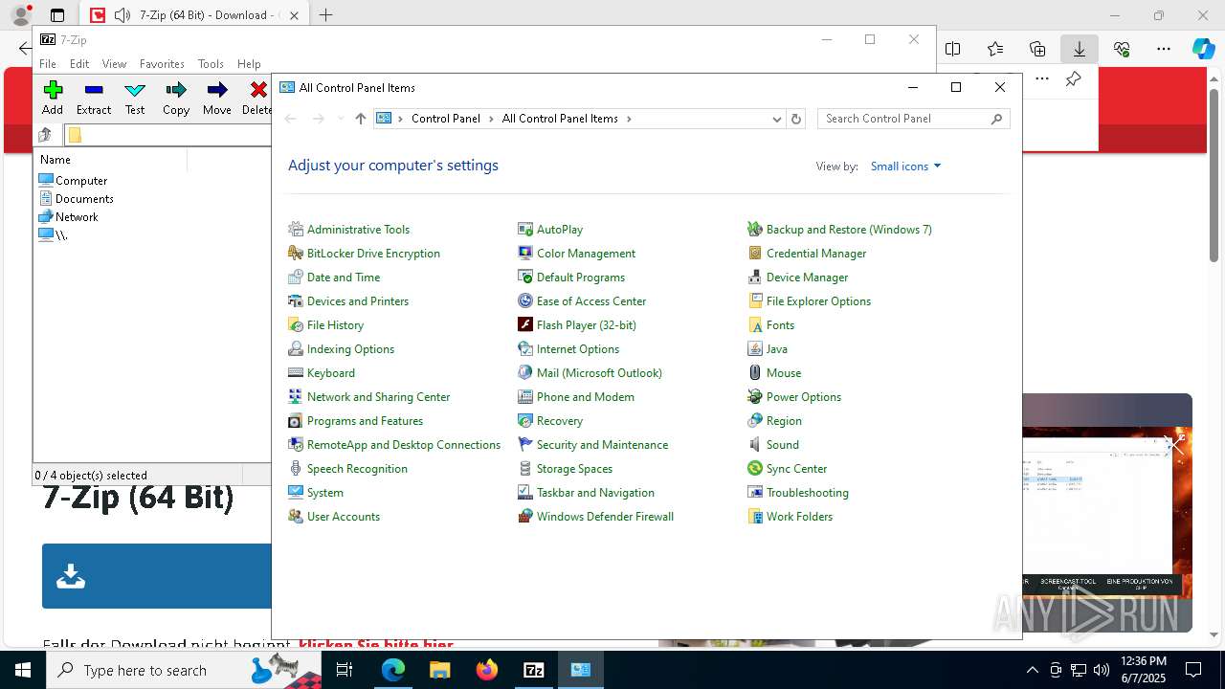Click the taskbar search box
This screenshot has width=1225, height=689.
click(x=185, y=670)
